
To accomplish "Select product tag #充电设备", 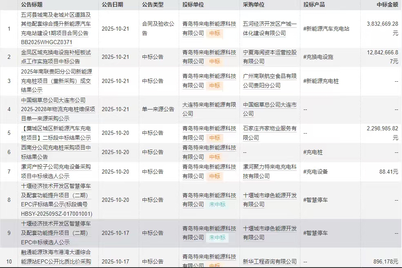I will pos(315,172).
